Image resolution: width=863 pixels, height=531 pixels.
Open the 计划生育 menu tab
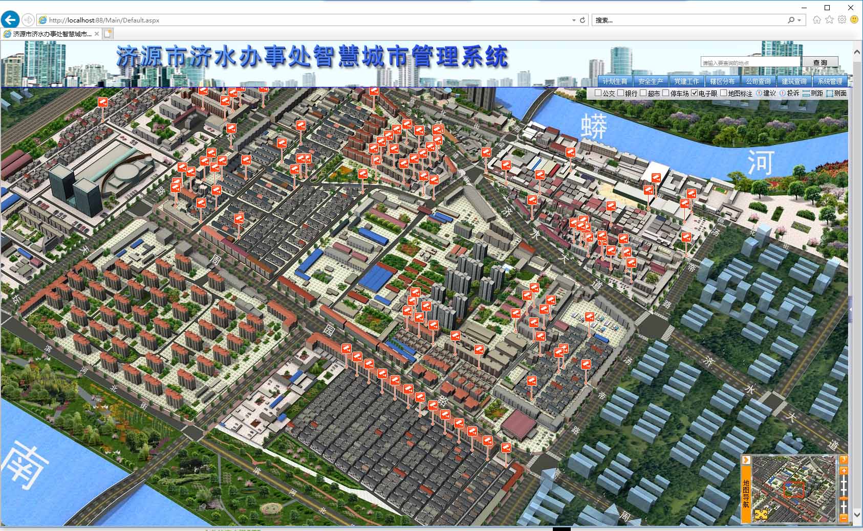[x=615, y=81]
